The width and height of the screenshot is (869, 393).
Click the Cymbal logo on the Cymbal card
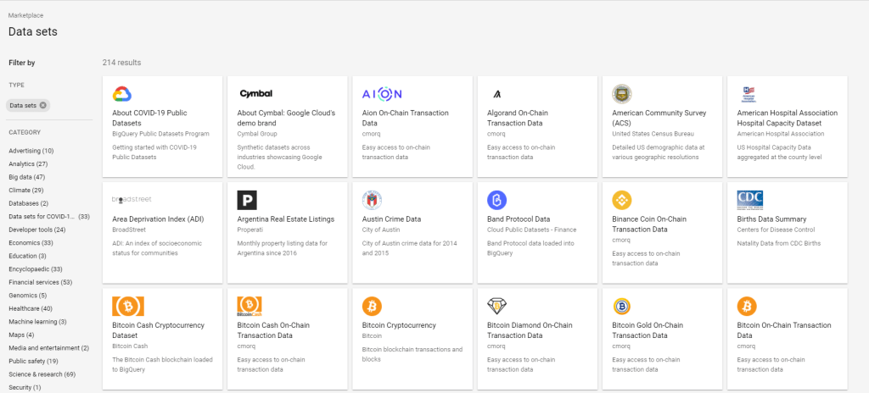(x=255, y=93)
